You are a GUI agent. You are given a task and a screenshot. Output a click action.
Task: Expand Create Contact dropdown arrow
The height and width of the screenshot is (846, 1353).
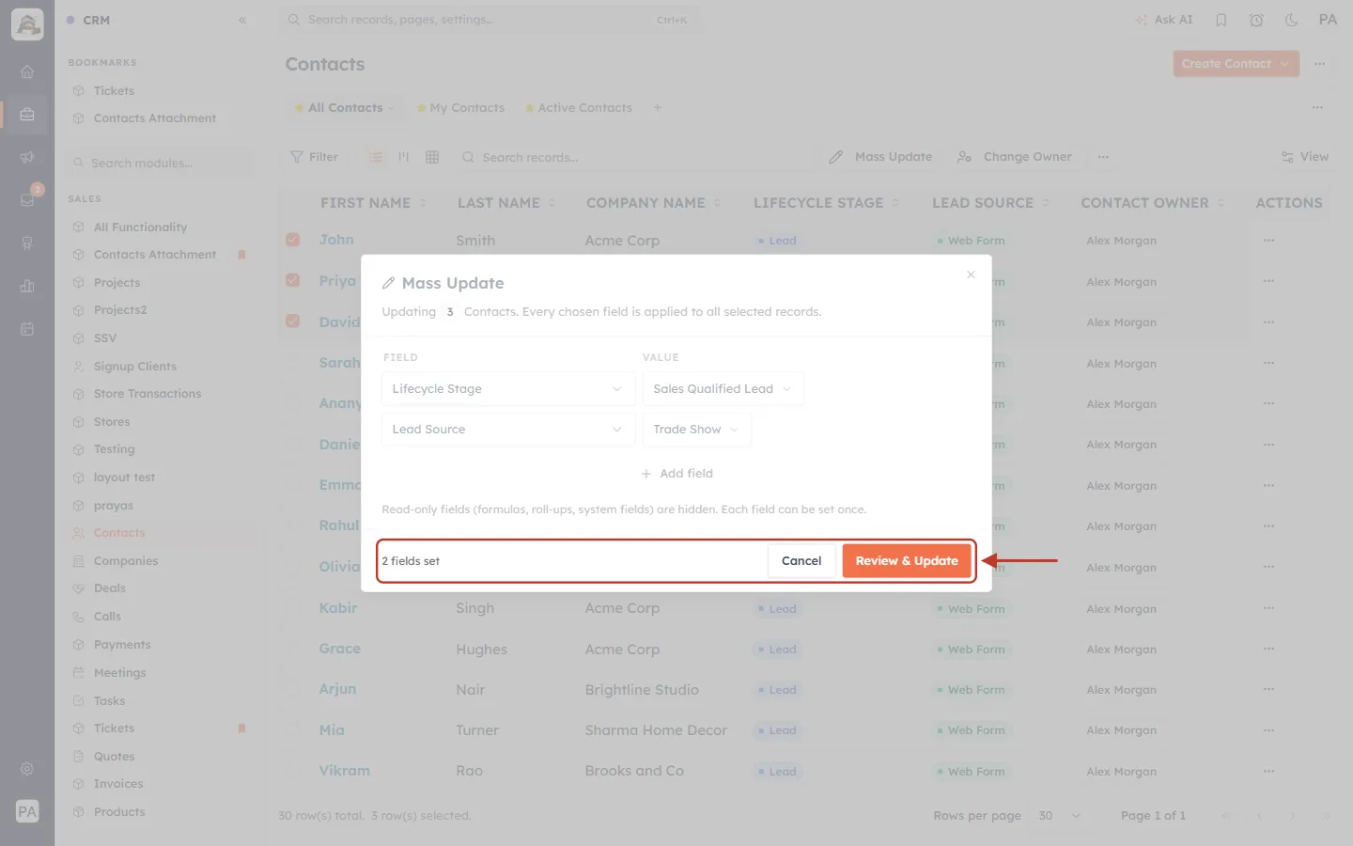tap(1284, 64)
